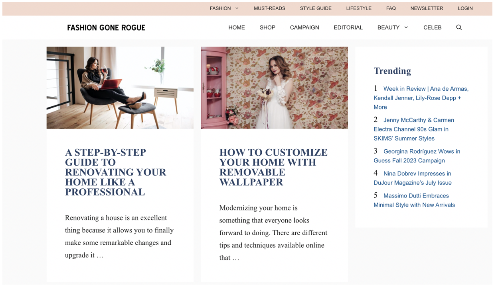
Task: Open the home renovating guide headline
Action: pos(115,172)
